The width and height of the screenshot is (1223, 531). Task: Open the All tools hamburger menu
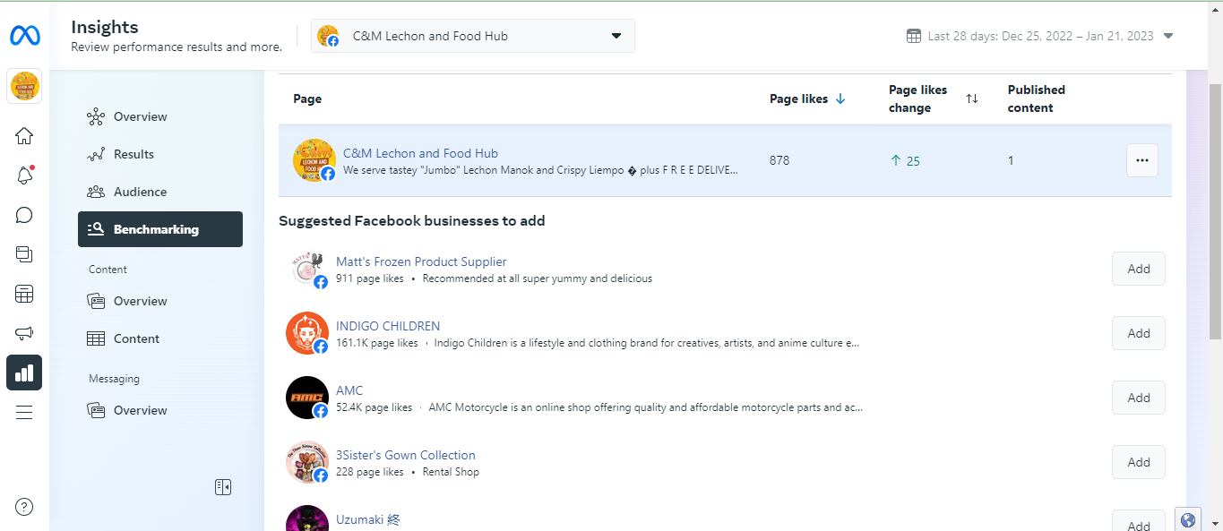24,412
